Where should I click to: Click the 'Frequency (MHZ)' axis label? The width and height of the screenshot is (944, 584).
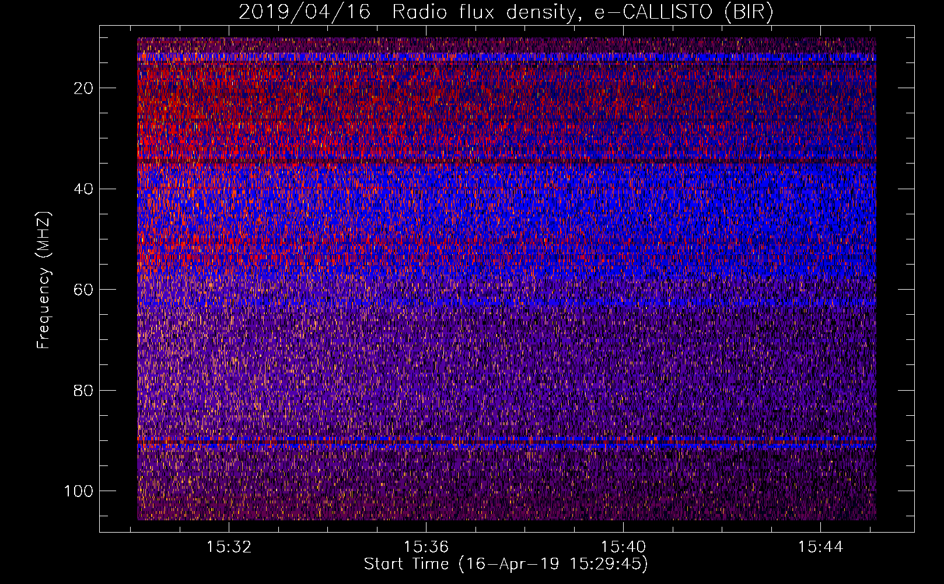point(44,280)
